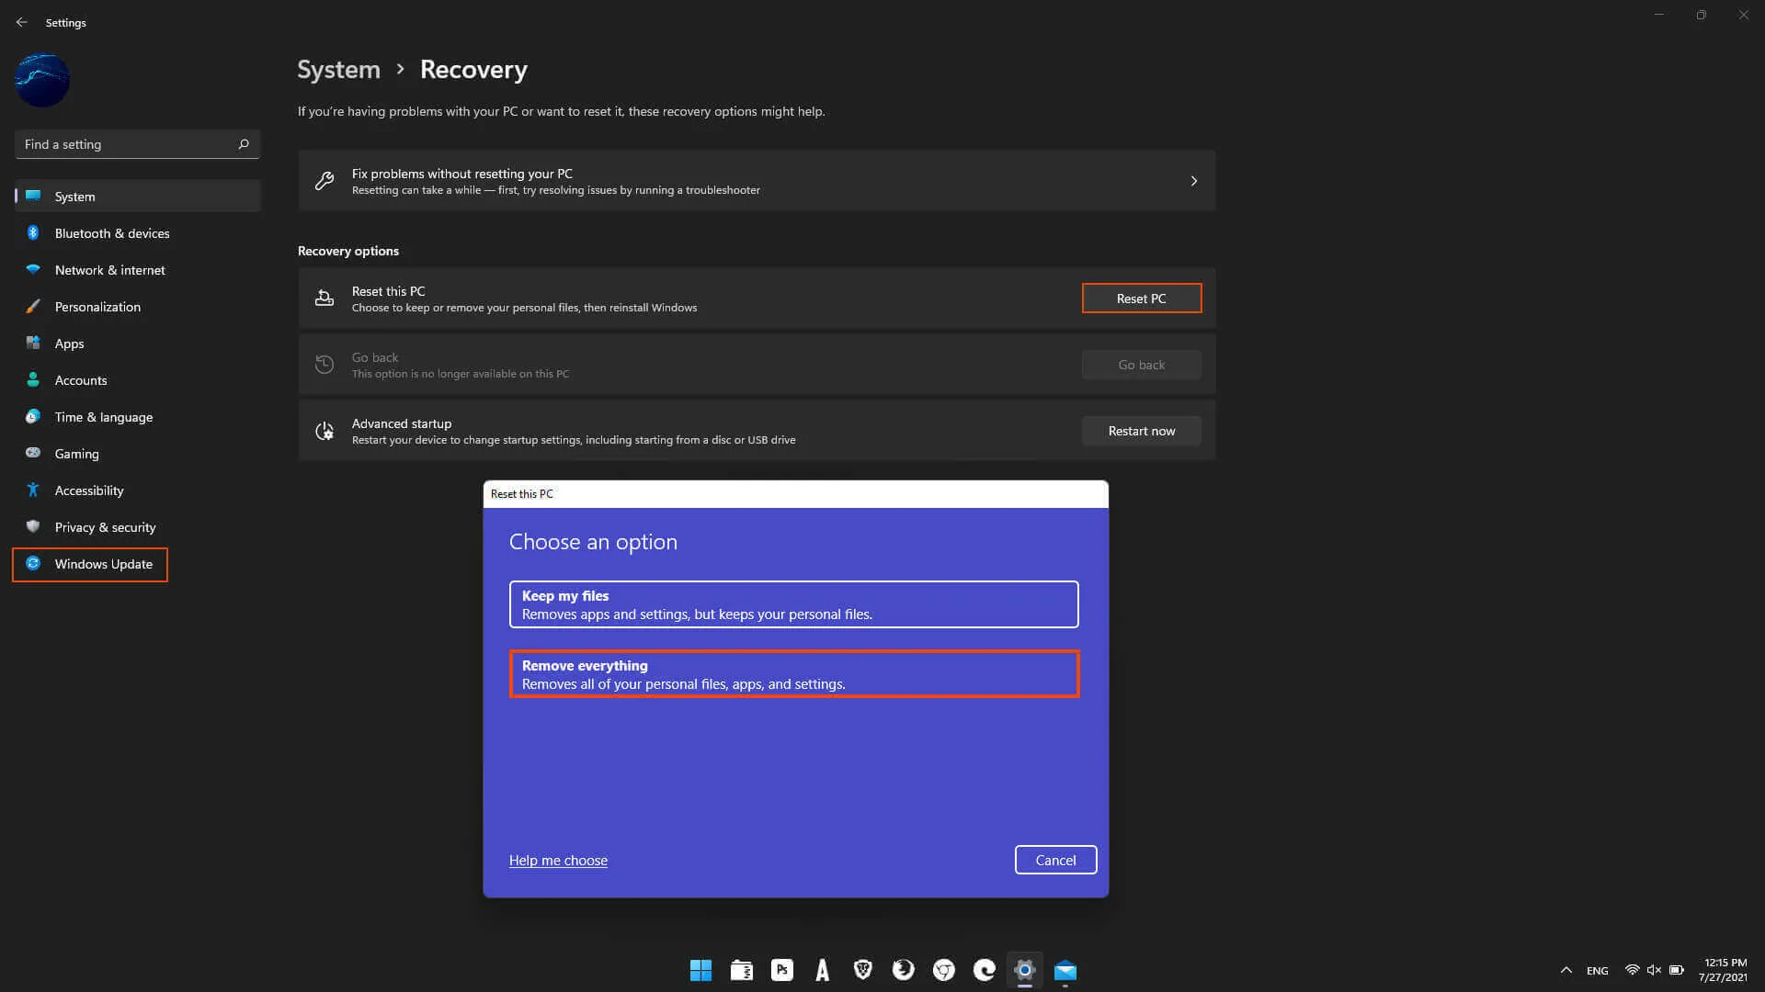Image resolution: width=1765 pixels, height=992 pixels.
Task: Cancel the Reset this PC dialog
Action: point(1056,859)
